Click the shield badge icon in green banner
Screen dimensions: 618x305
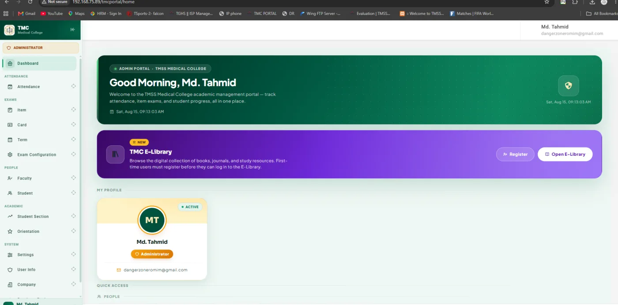click(x=569, y=86)
